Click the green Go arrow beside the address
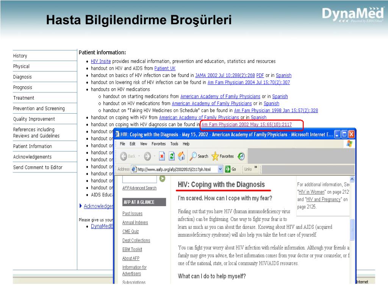 (x=228, y=169)
